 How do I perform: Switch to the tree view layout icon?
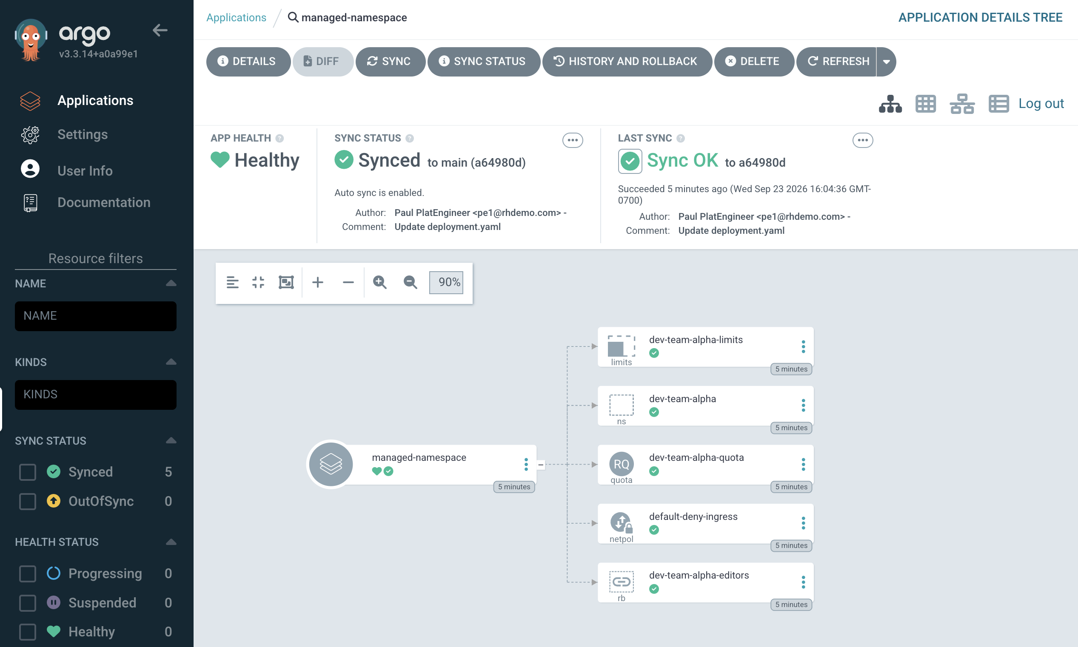point(890,104)
